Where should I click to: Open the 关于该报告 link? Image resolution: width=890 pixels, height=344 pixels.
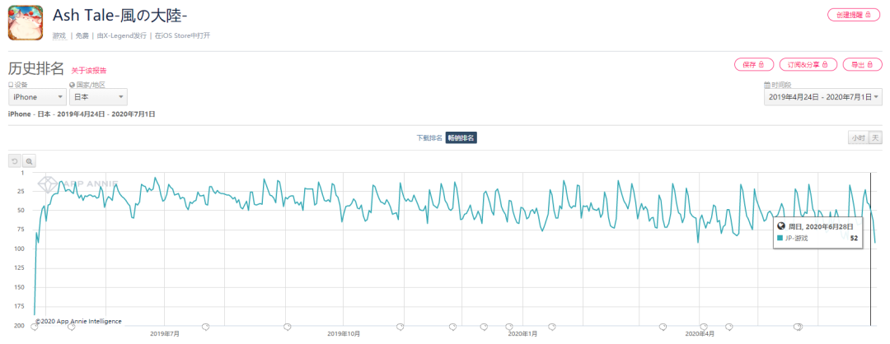pyautogui.click(x=88, y=71)
